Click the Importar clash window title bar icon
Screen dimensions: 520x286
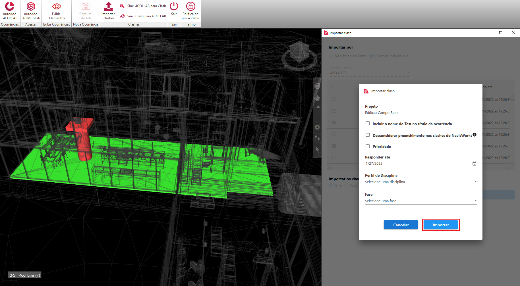(x=326, y=33)
